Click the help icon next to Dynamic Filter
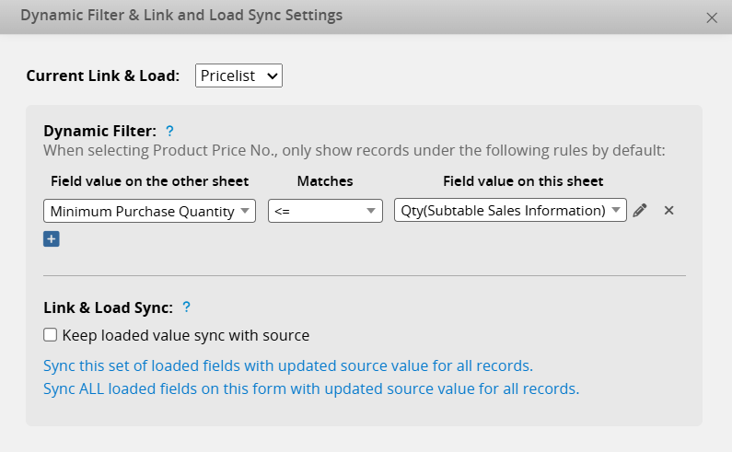Viewport: 732px width, 452px height. pyautogui.click(x=169, y=131)
